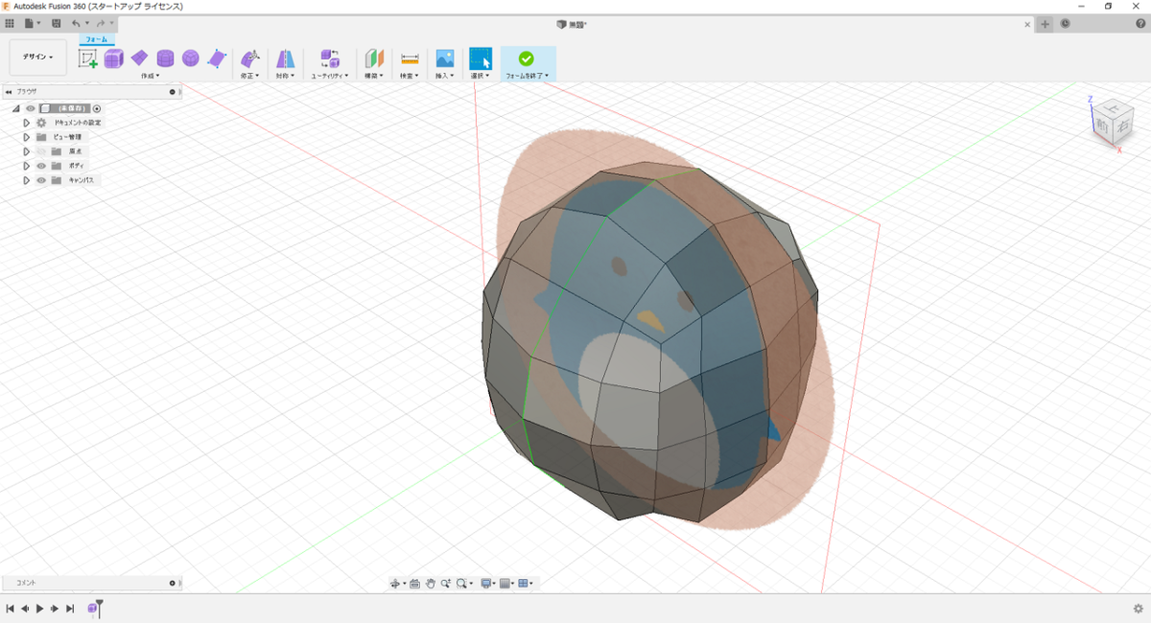Open the timeline settings gear
The height and width of the screenshot is (623, 1151).
(1138, 608)
